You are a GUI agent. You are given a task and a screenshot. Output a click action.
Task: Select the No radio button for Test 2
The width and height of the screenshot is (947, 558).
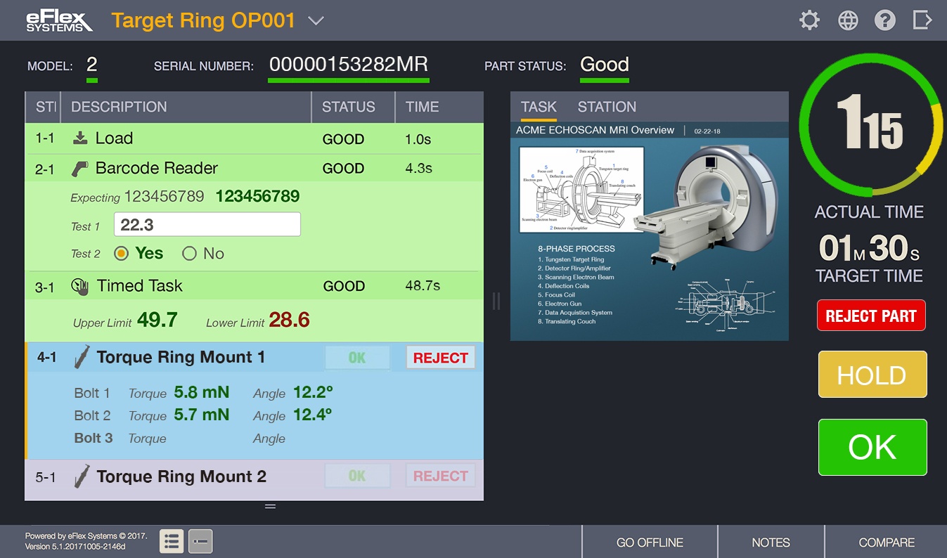pos(189,254)
